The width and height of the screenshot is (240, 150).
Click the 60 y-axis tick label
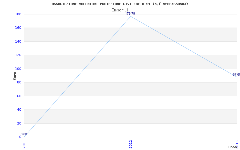click(x=19, y=96)
